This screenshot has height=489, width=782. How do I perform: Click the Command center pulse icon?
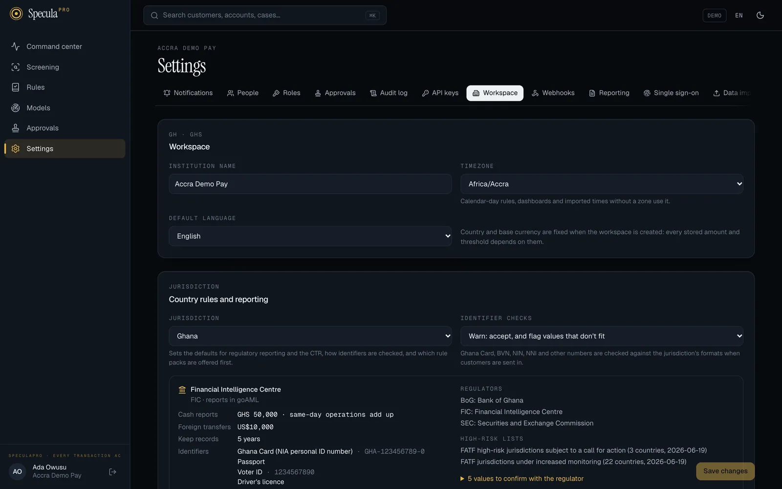16,46
